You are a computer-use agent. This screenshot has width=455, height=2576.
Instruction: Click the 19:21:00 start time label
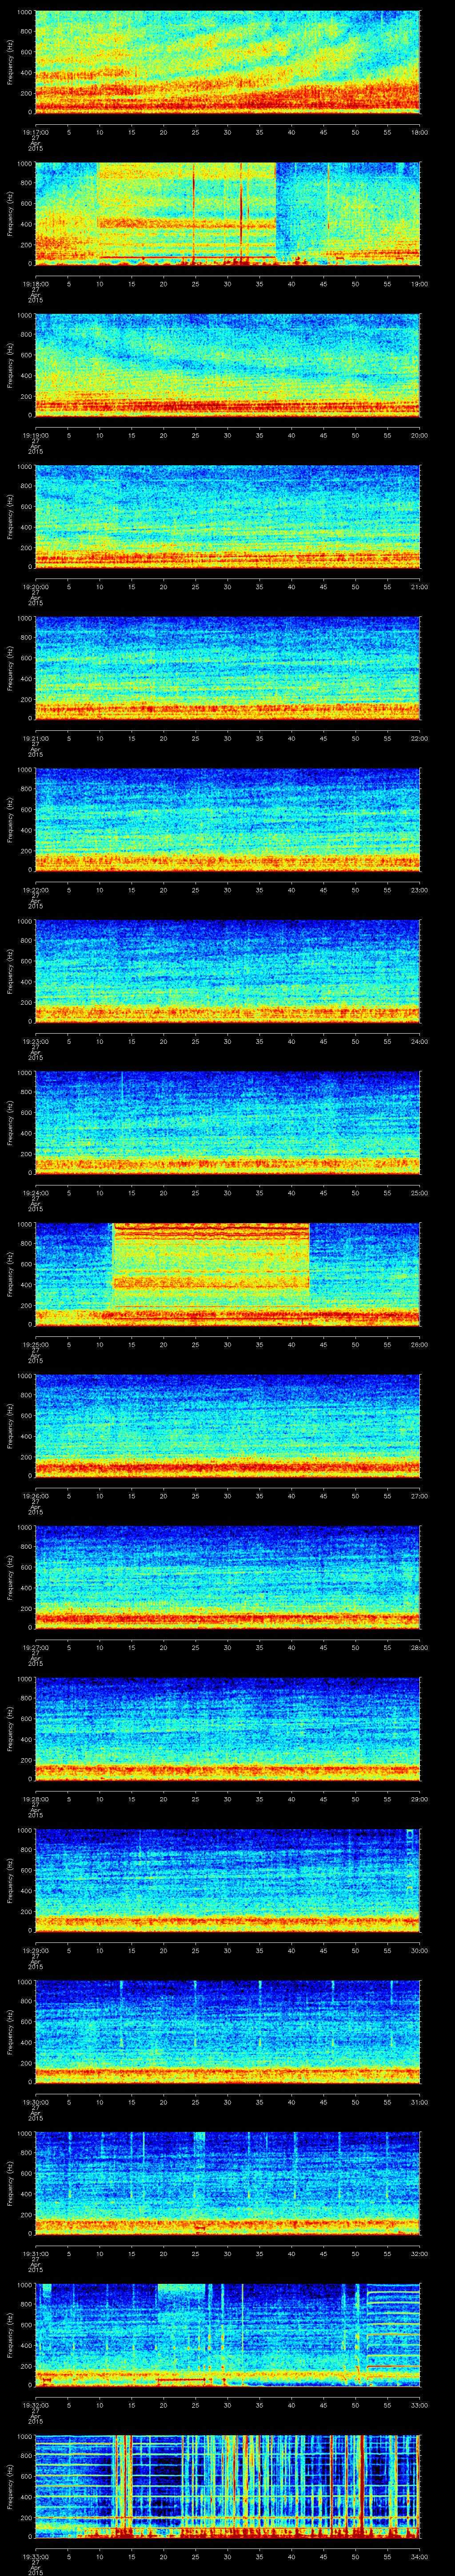35,738
